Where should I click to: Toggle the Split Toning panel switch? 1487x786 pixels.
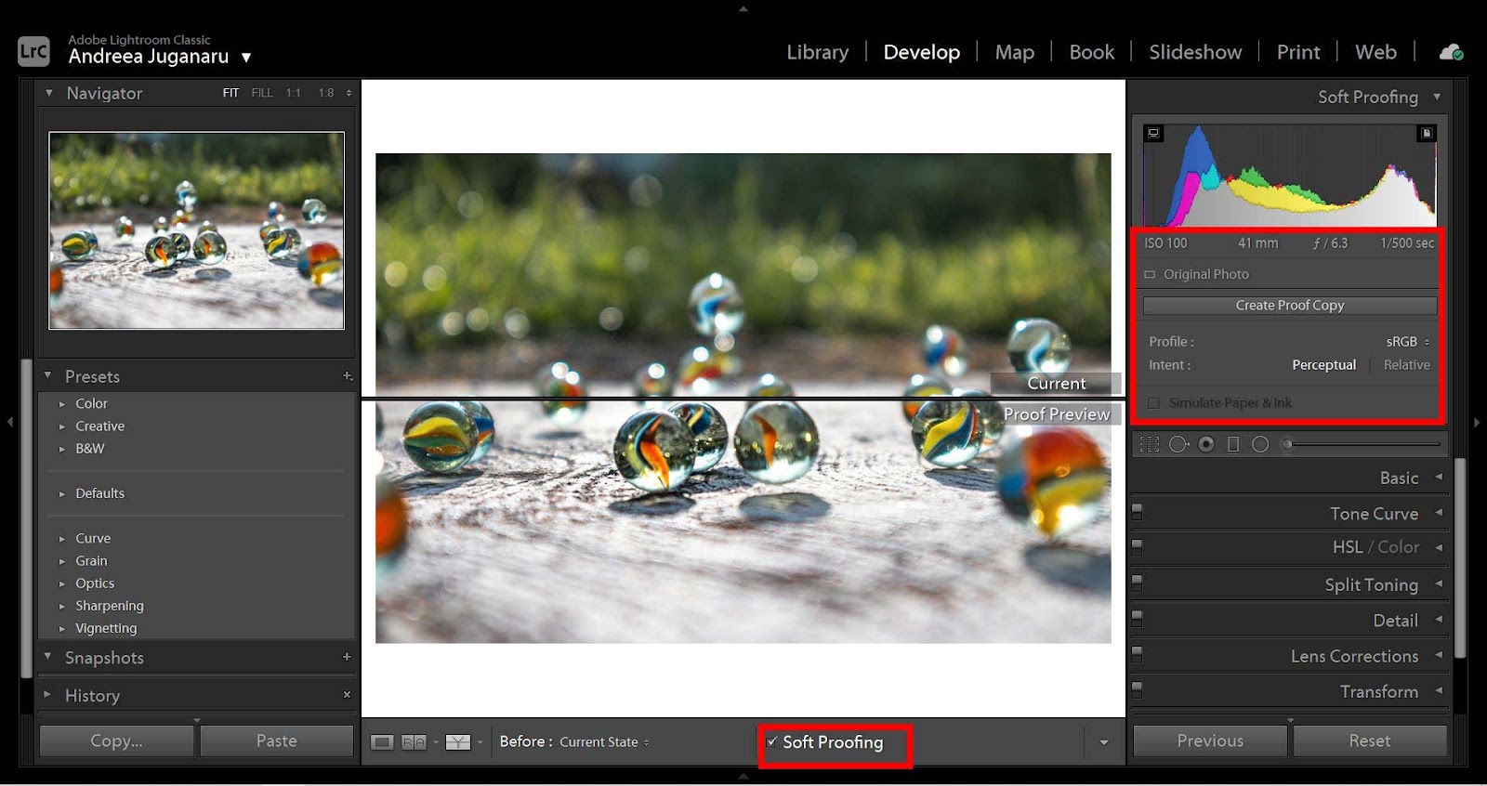1137,584
